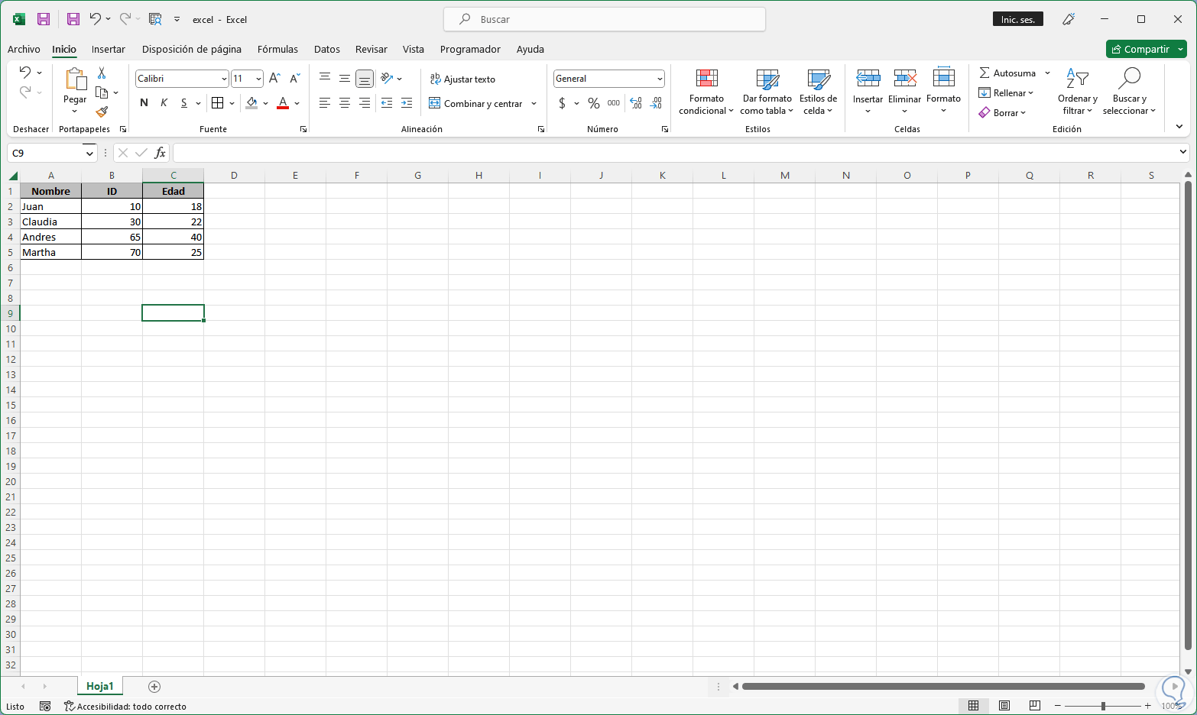Toggle italic K formatting
Image resolution: width=1197 pixels, height=715 pixels.
[164, 103]
